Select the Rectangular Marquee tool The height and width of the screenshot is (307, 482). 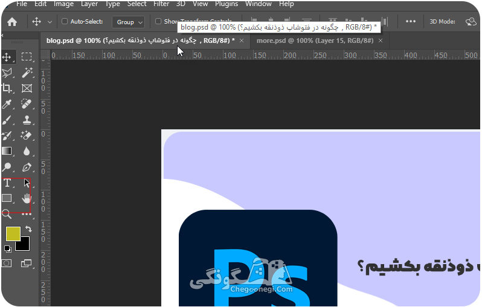click(27, 57)
